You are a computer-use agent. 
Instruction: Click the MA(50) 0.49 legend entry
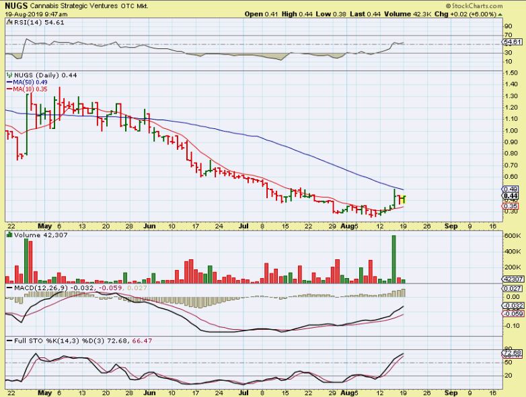pos(27,83)
